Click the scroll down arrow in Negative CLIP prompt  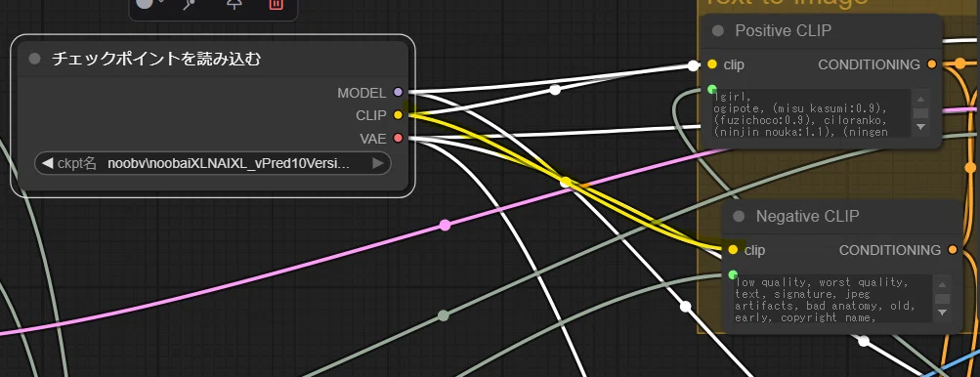click(x=942, y=313)
